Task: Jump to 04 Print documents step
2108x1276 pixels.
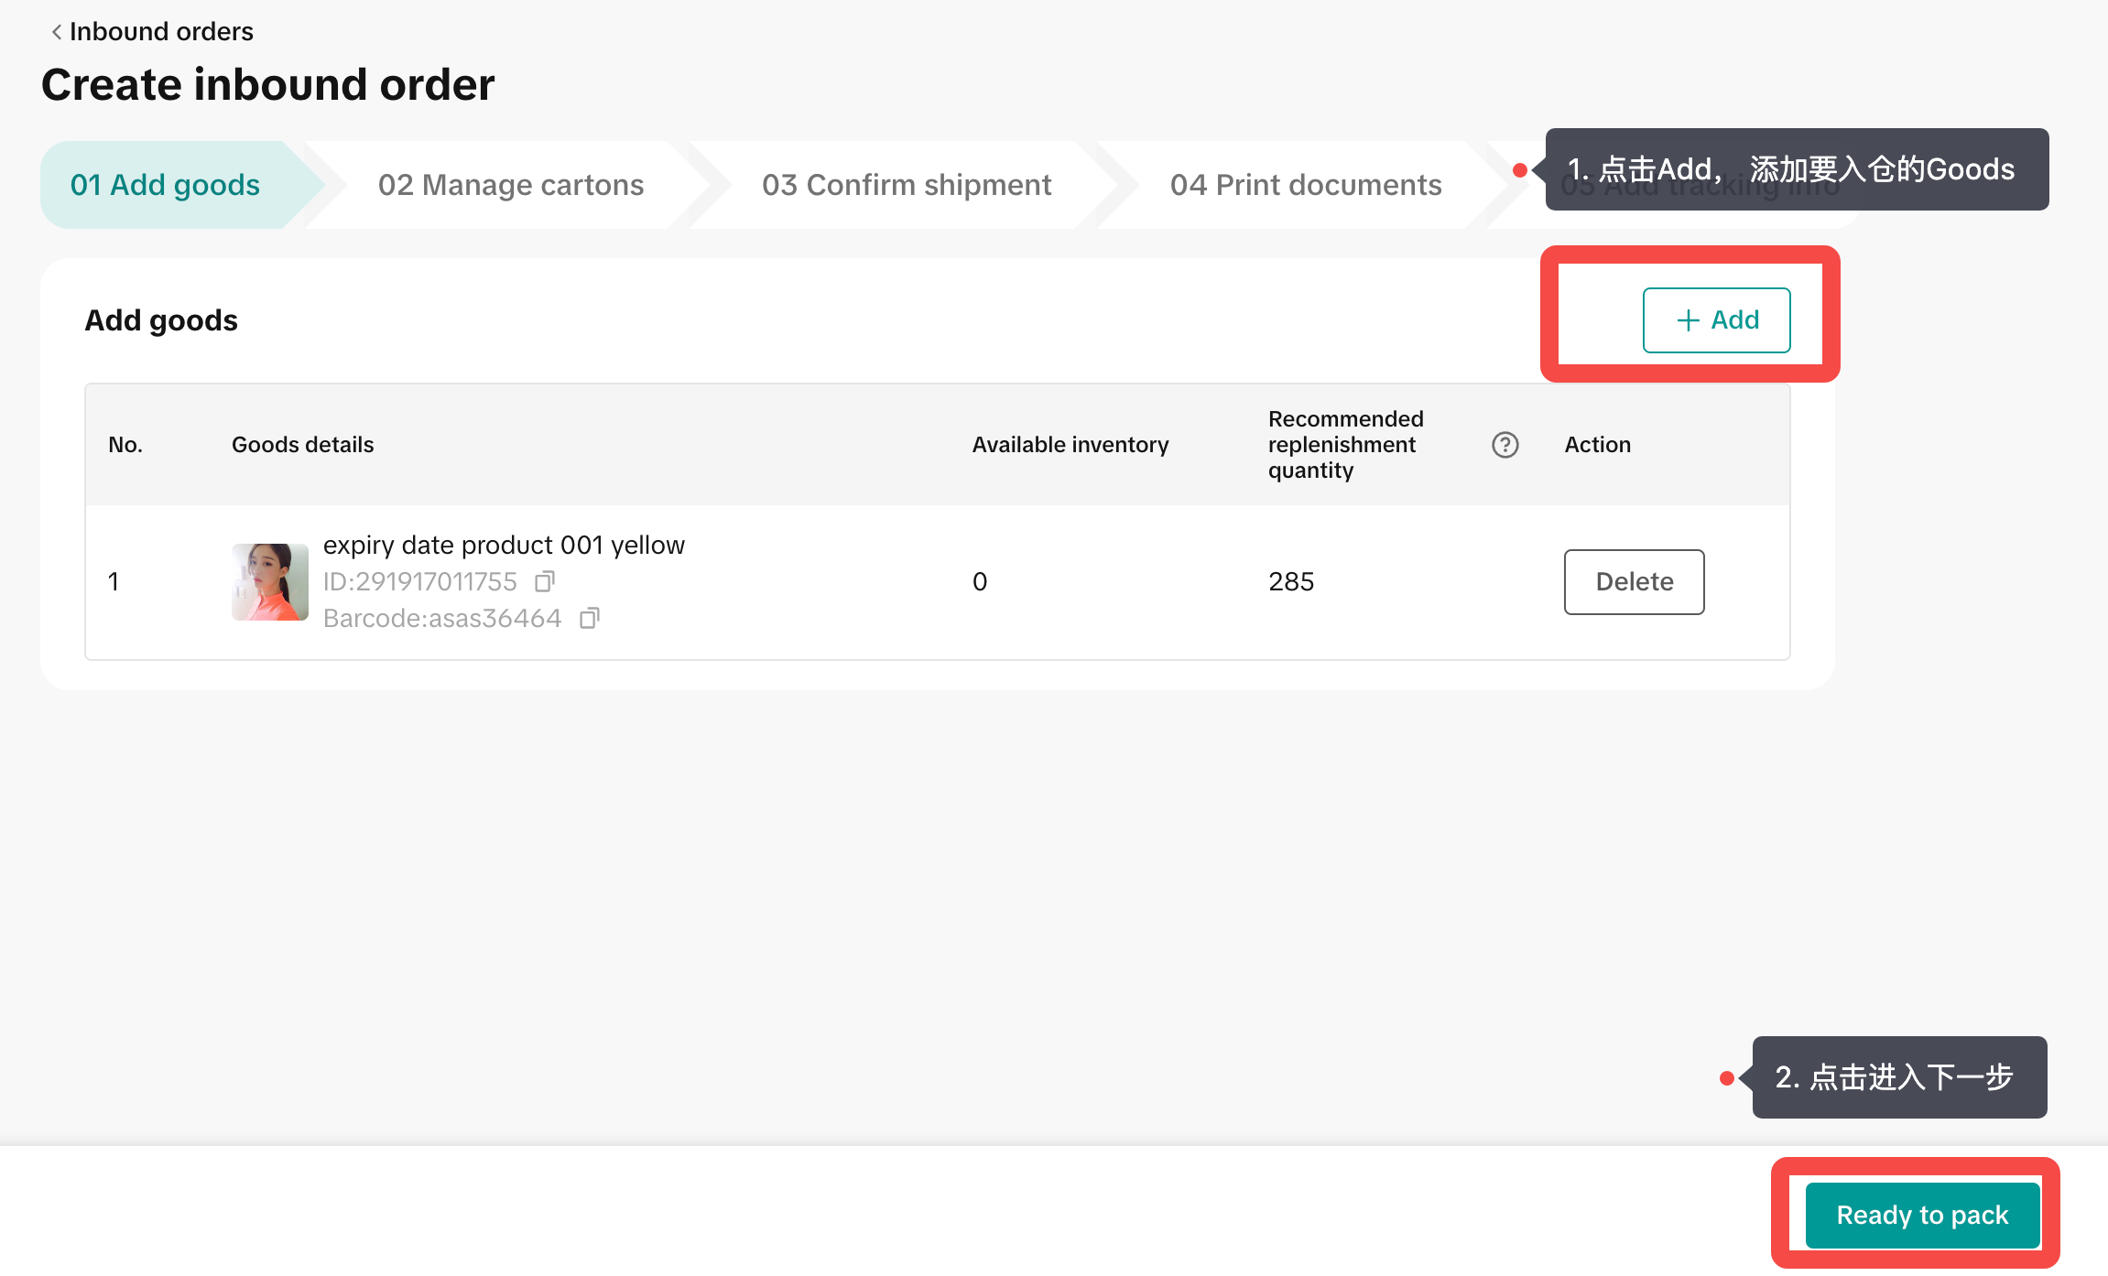Action: point(1306,185)
